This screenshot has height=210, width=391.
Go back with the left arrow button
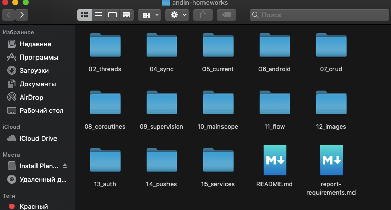9,15
